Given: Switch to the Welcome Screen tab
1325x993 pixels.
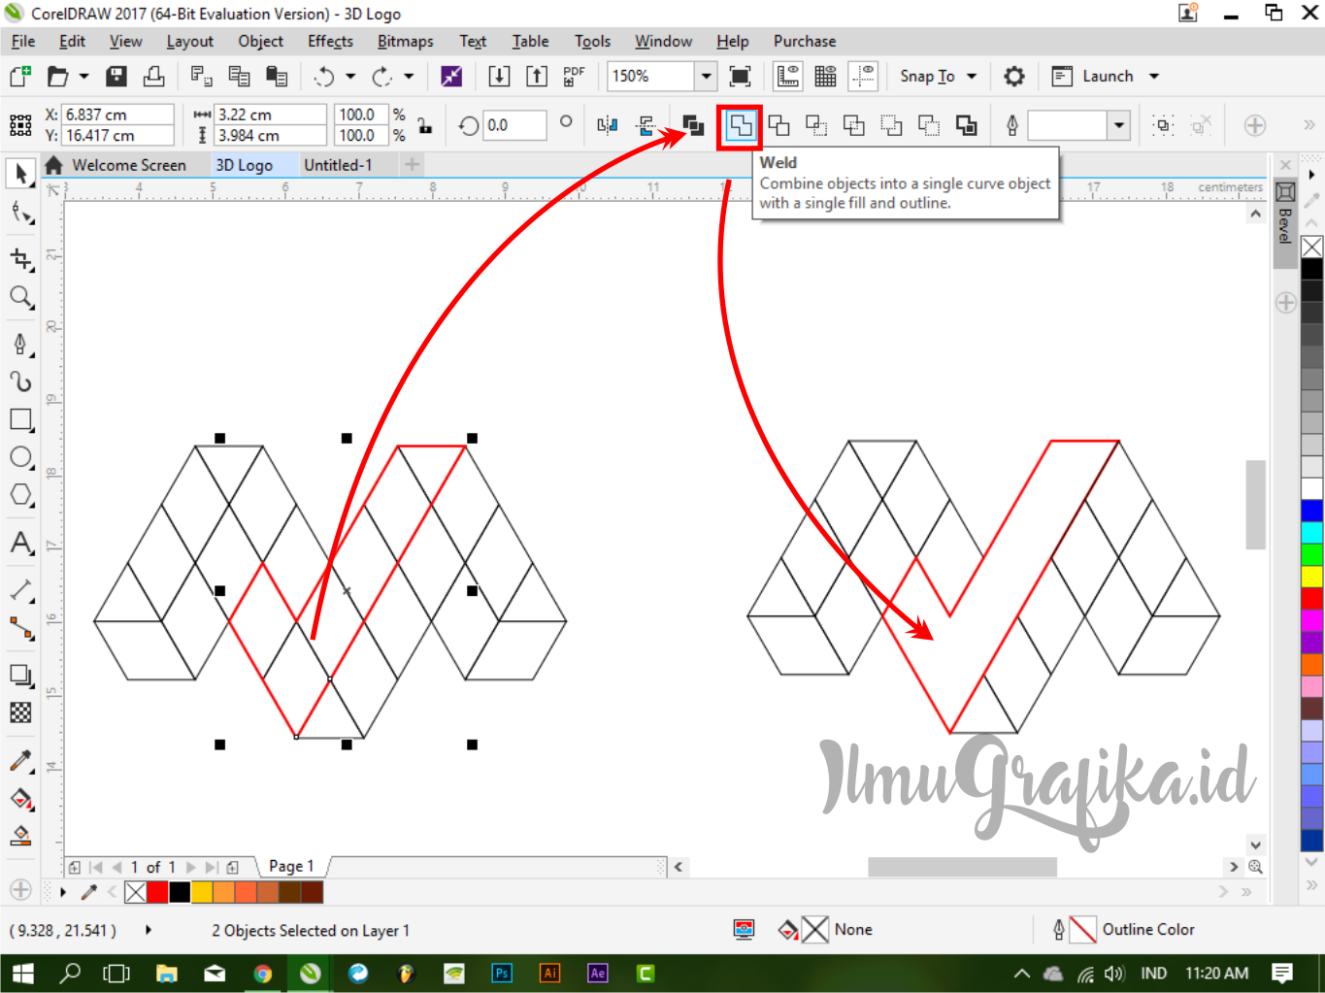Looking at the screenshot, I should pos(128,164).
